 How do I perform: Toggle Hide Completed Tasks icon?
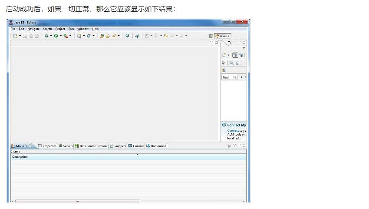(231, 63)
